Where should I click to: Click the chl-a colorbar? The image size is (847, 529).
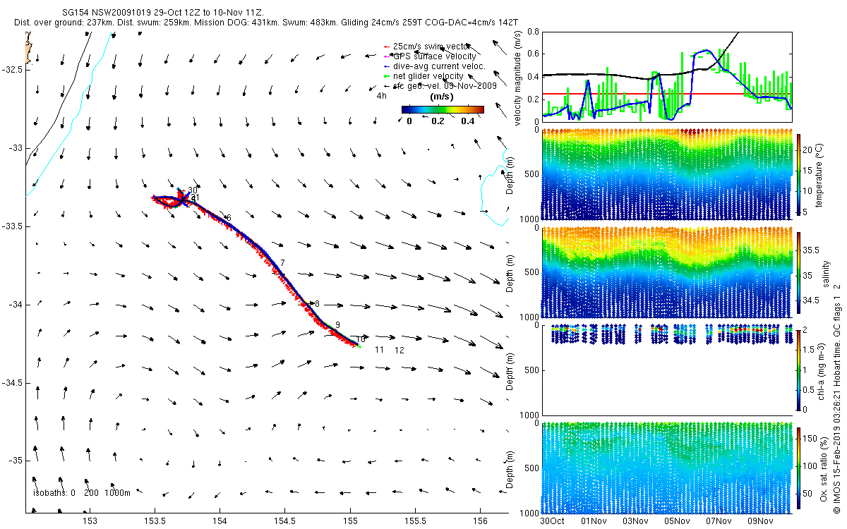(x=799, y=370)
